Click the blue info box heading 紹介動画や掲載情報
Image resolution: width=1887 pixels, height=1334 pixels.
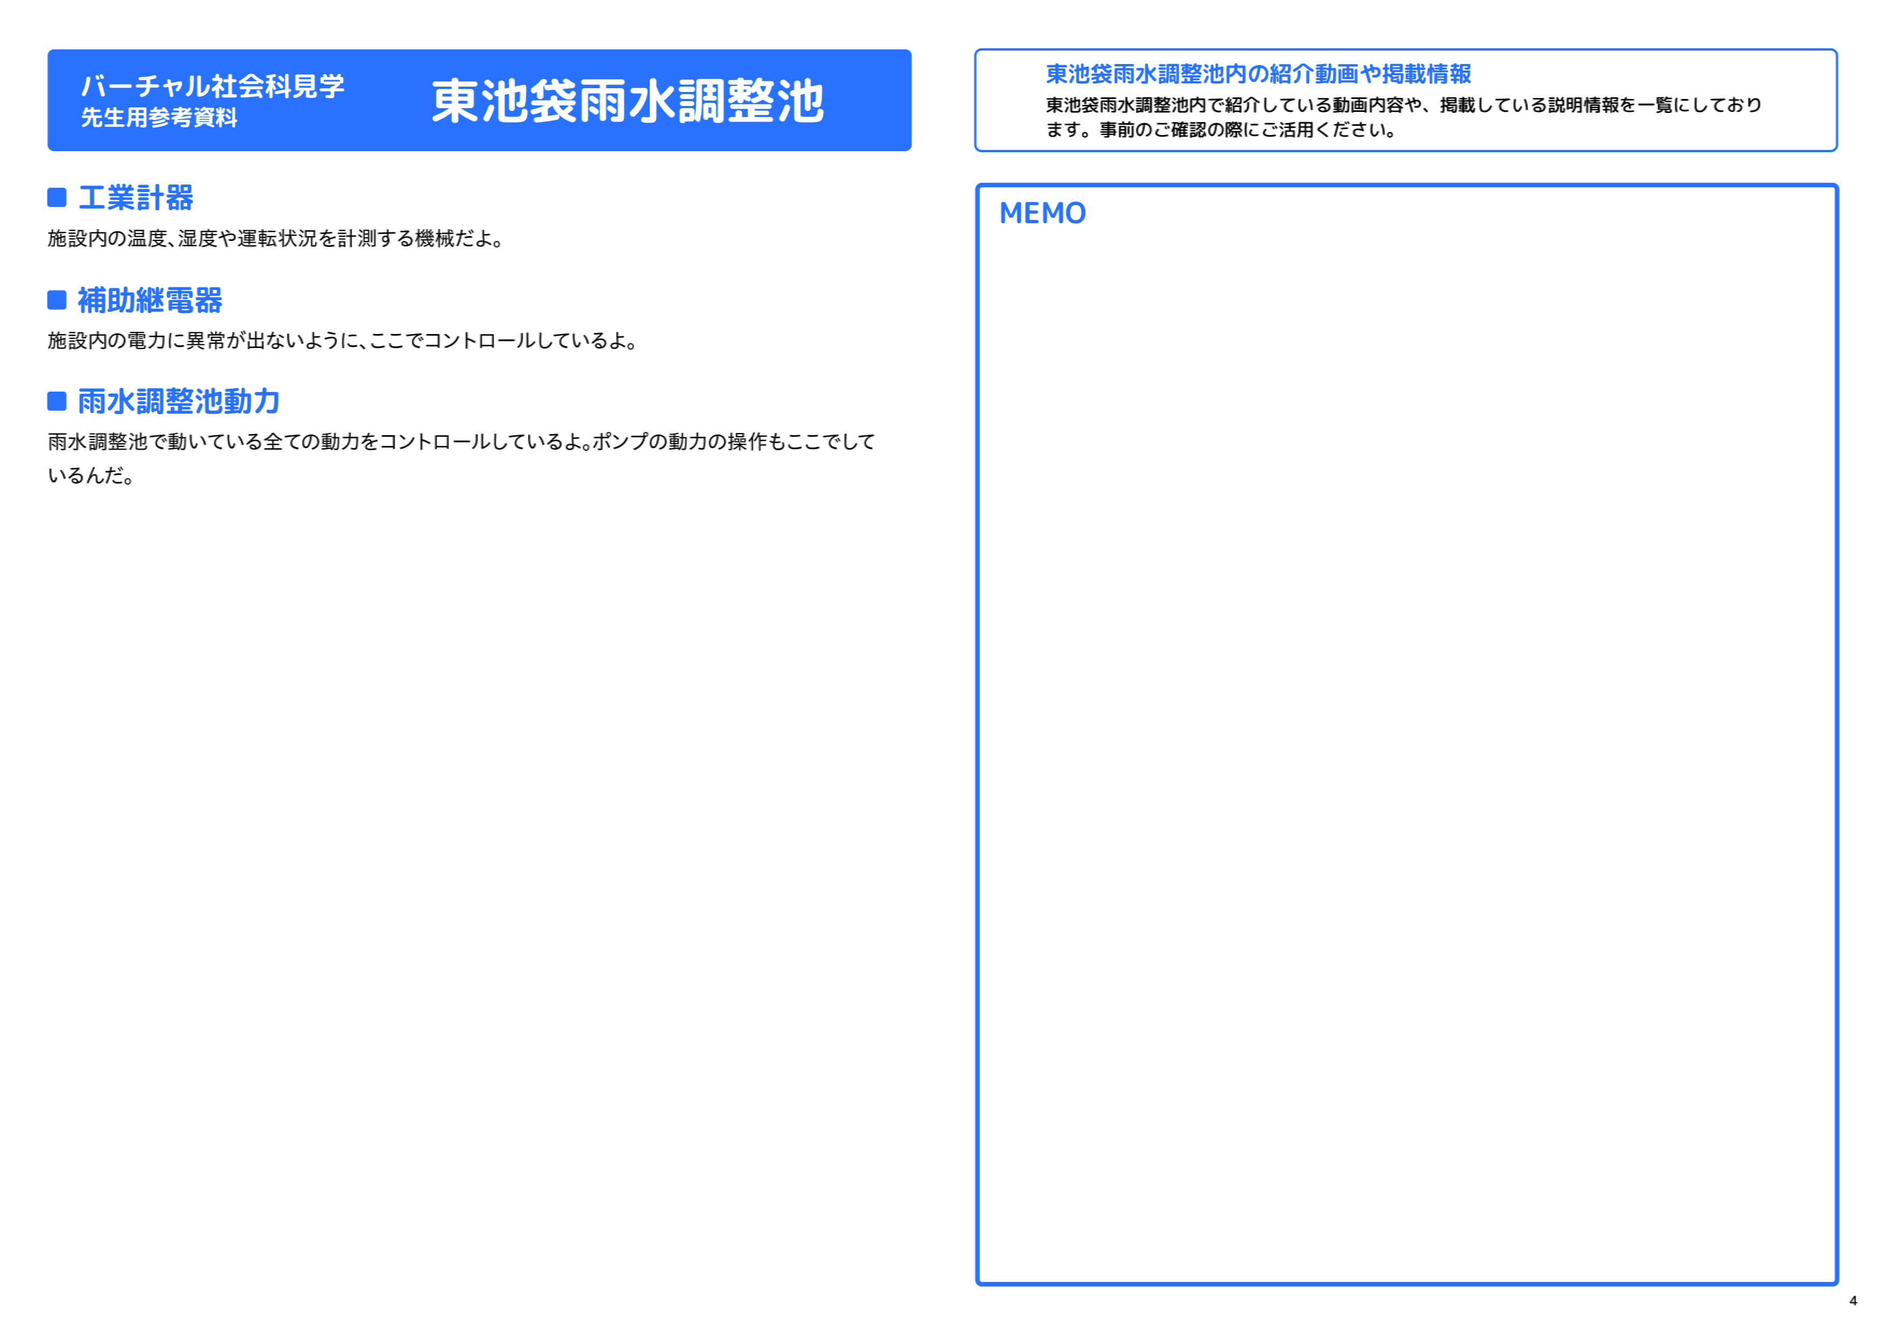(x=1258, y=74)
